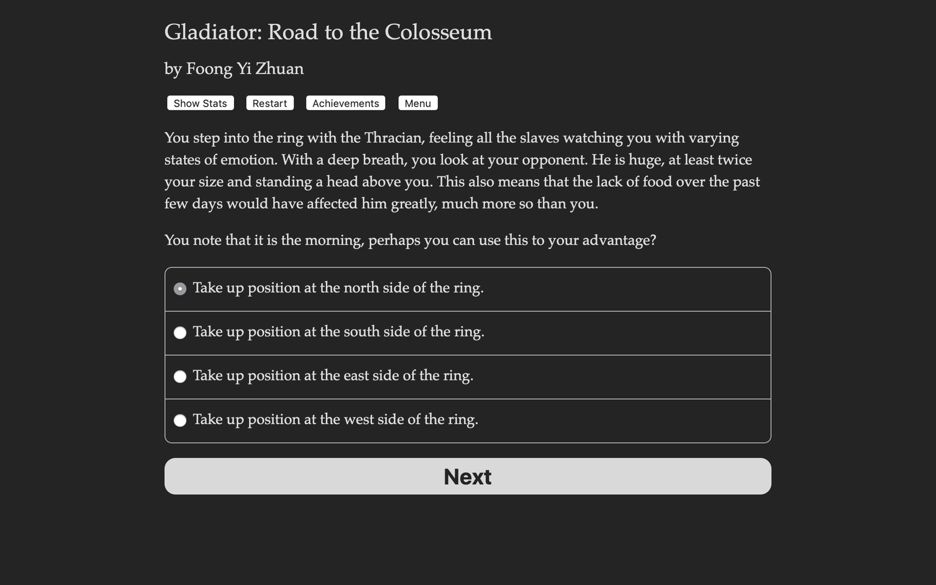This screenshot has width=936, height=585.
Task: Select the north side of the ring option
Action: pos(339,288)
